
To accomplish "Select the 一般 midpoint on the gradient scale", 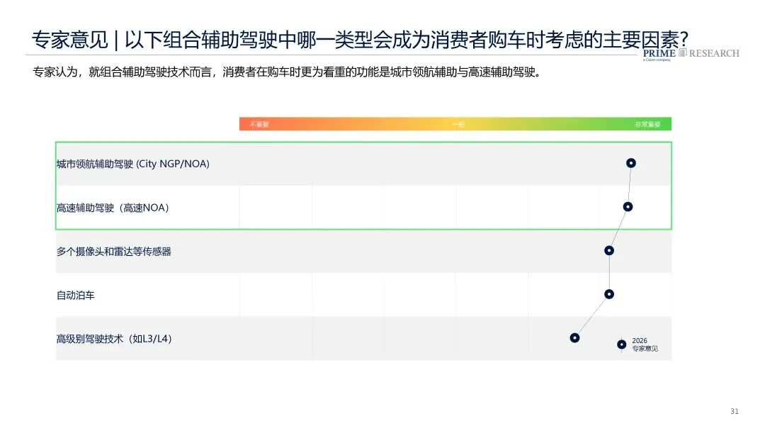I will (x=459, y=125).
